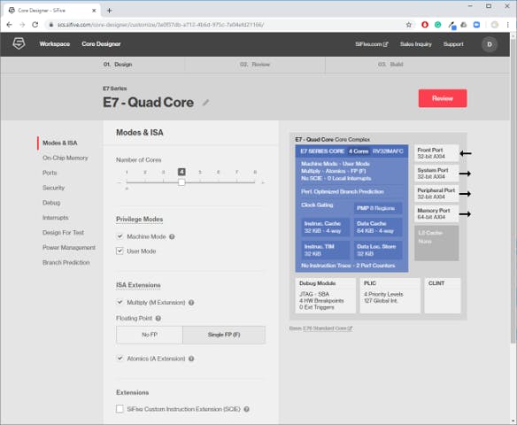Open the E76 Standard Core link
The image size is (517, 425).
point(328,328)
